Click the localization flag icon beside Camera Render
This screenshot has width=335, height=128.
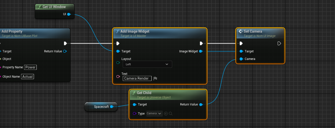[x=155, y=78]
